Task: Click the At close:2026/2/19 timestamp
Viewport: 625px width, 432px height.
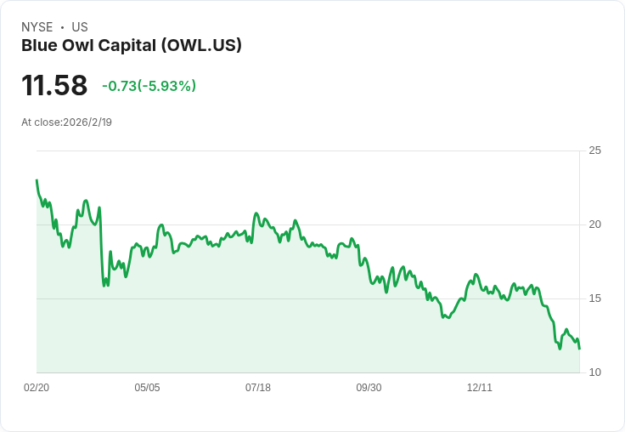Action: [66, 122]
